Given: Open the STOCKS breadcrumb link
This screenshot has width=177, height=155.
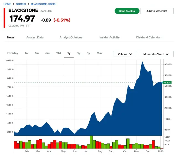Looking at the screenshot, I should pyautogui.click(x=21, y=4).
